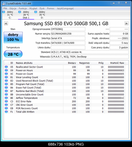Click the ID column header

coord(12,63)
